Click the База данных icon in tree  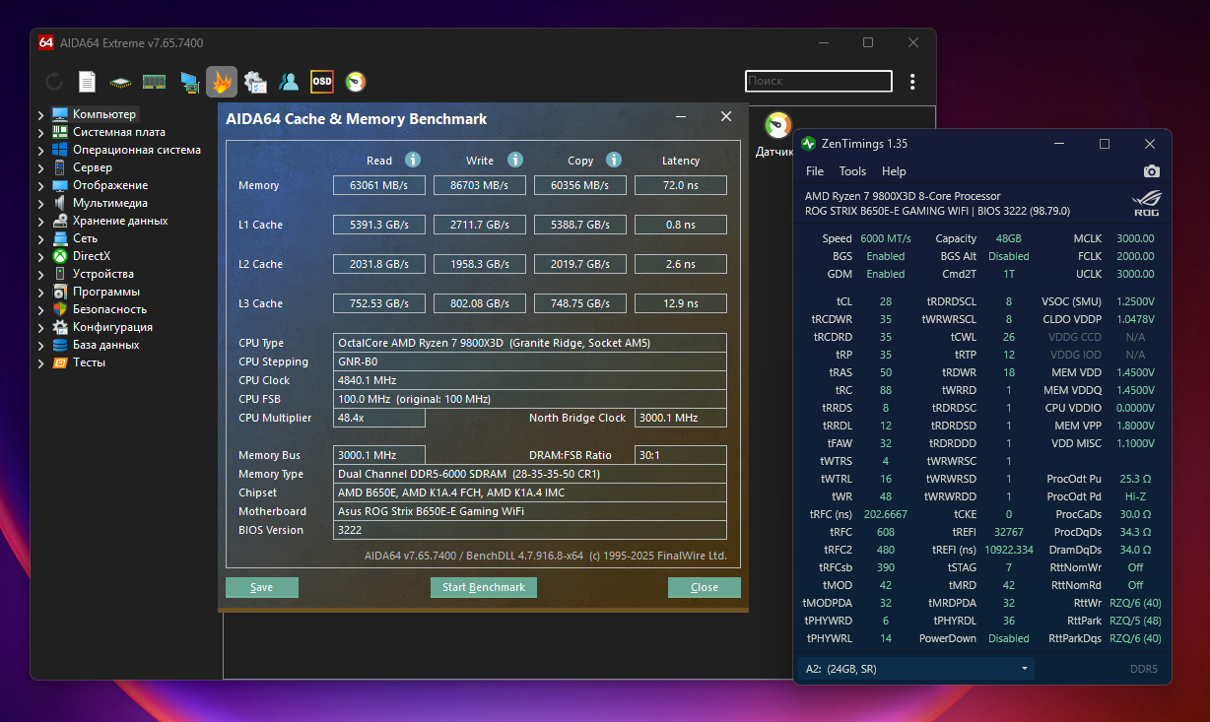tap(60, 345)
